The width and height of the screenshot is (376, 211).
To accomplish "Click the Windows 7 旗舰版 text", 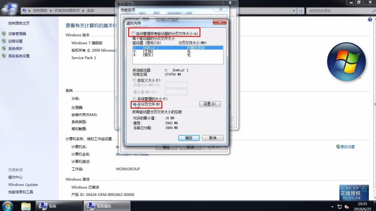I will [87, 43].
